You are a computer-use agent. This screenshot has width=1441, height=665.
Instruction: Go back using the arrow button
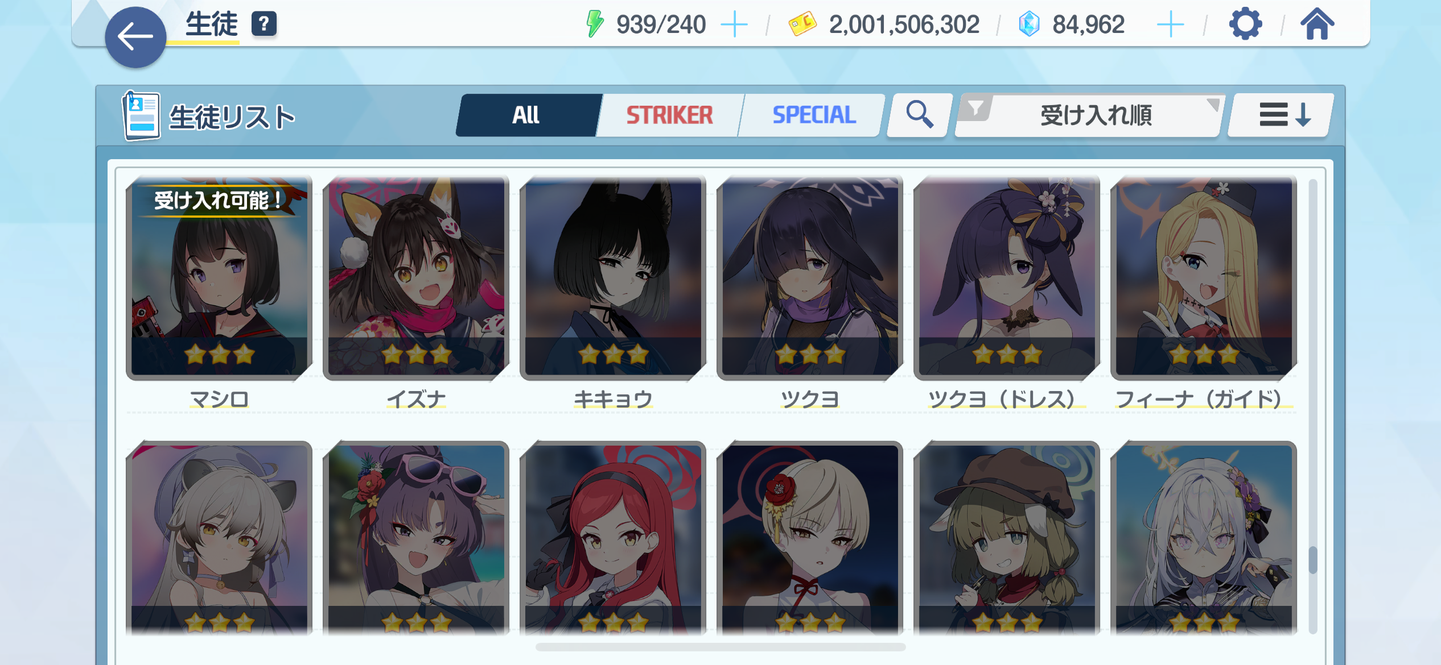click(x=135, y=38)
